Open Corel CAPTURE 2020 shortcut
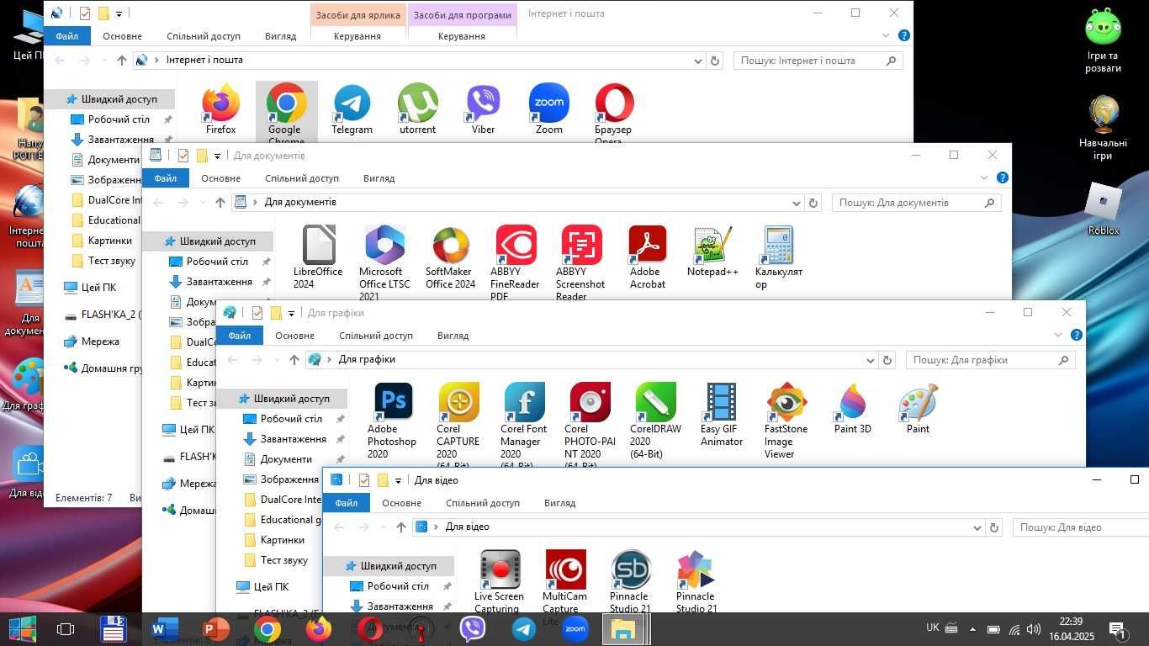1149x646 pixels. tap(458, 425)
